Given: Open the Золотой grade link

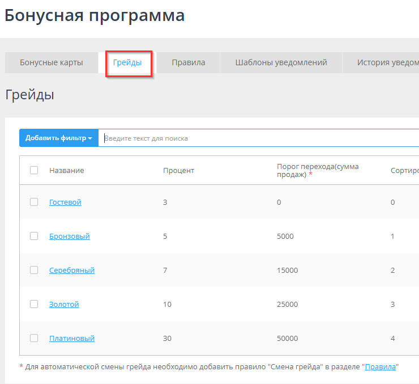Looking at the screenshot, I should pos(64,305).
